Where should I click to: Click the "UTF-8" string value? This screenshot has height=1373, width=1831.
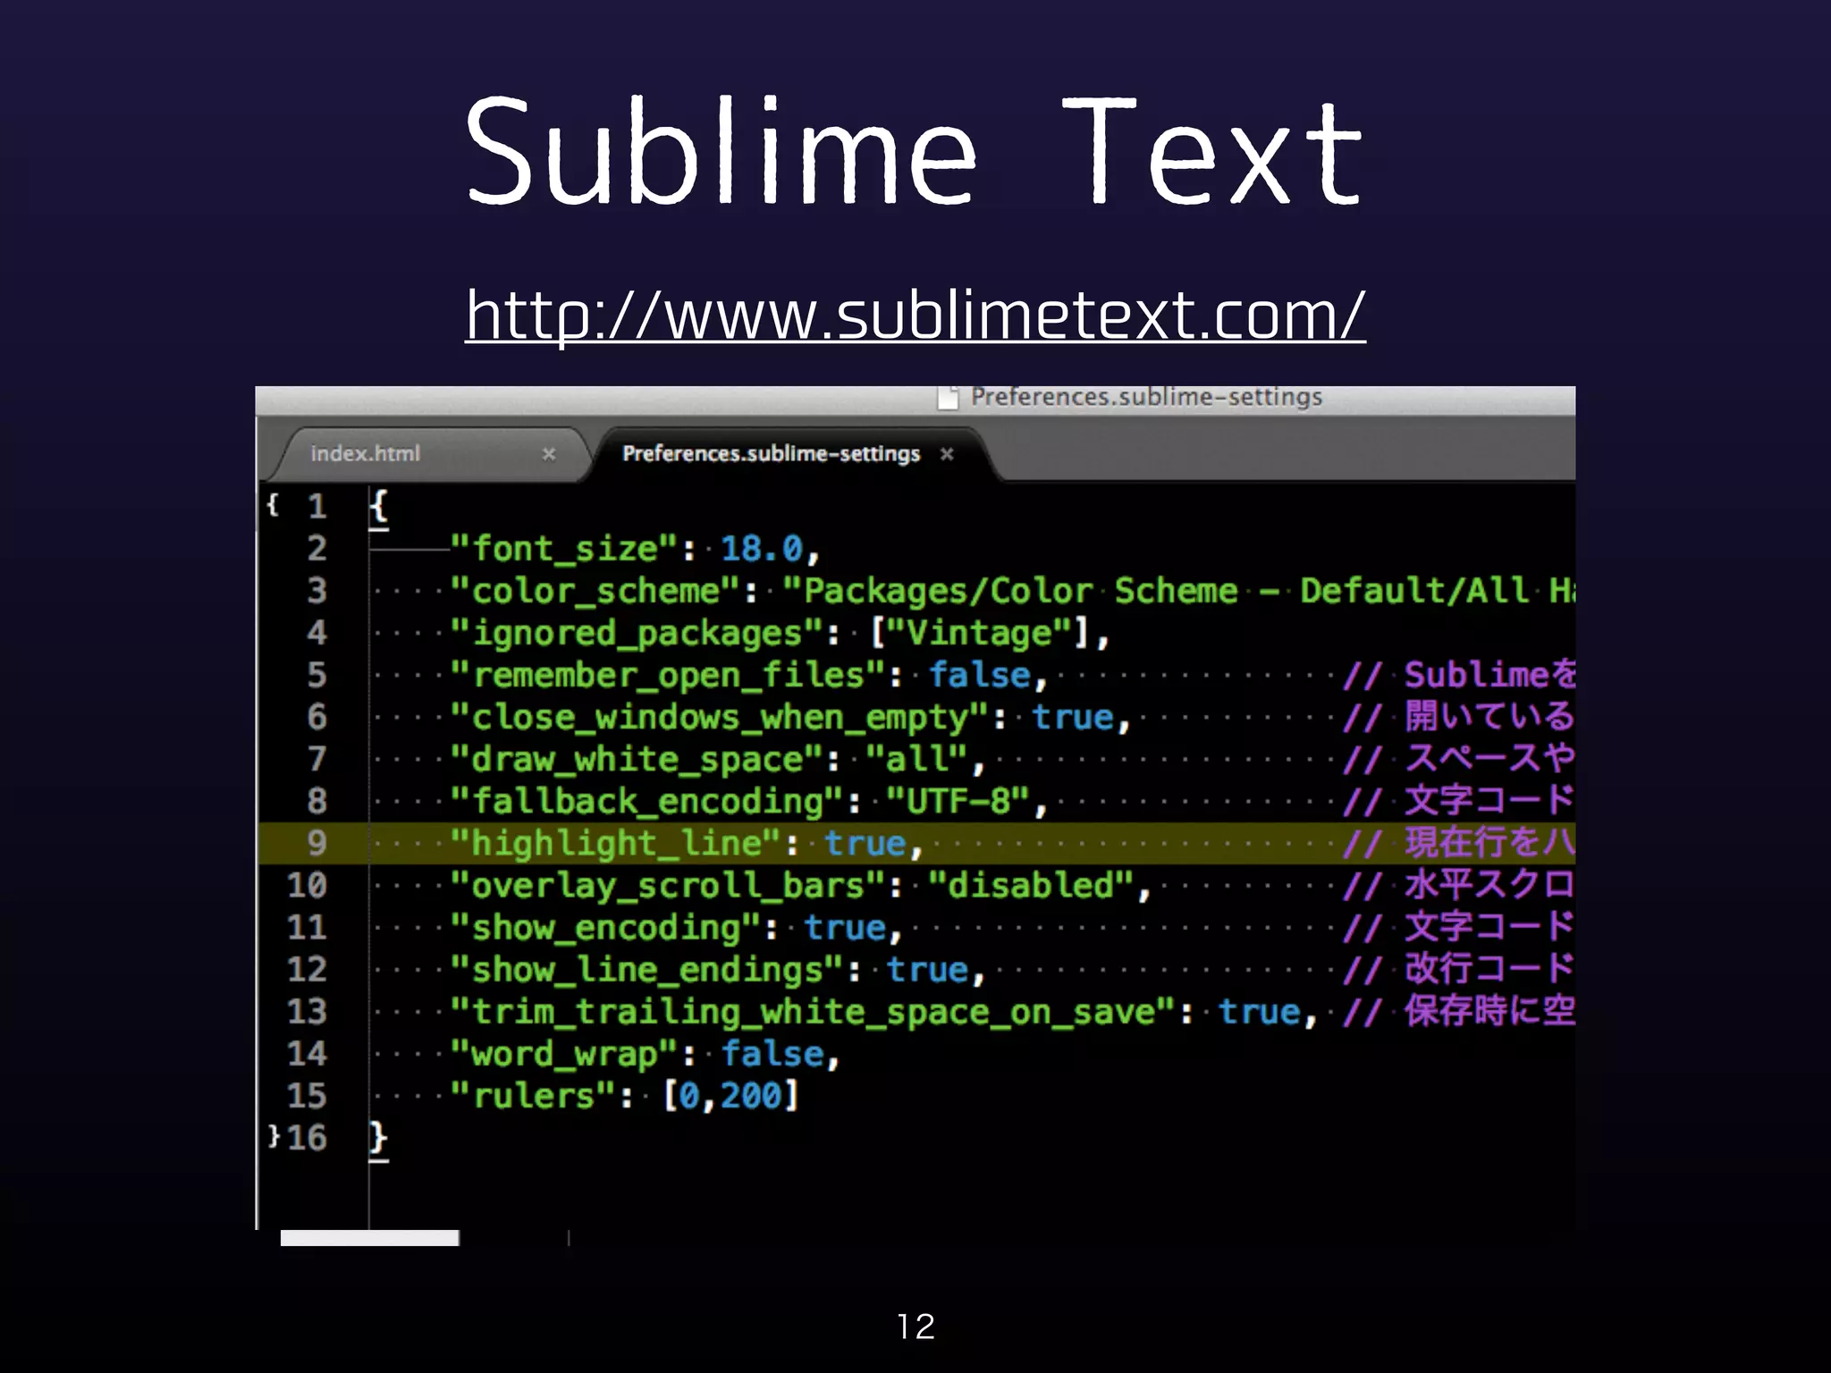pyautogui.click(x=958, y=801)
